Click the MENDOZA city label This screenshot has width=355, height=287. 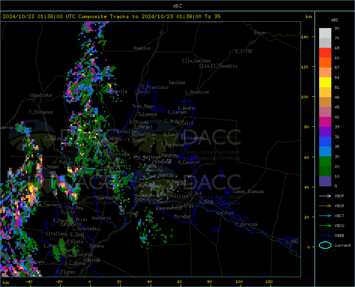[105, 144]
